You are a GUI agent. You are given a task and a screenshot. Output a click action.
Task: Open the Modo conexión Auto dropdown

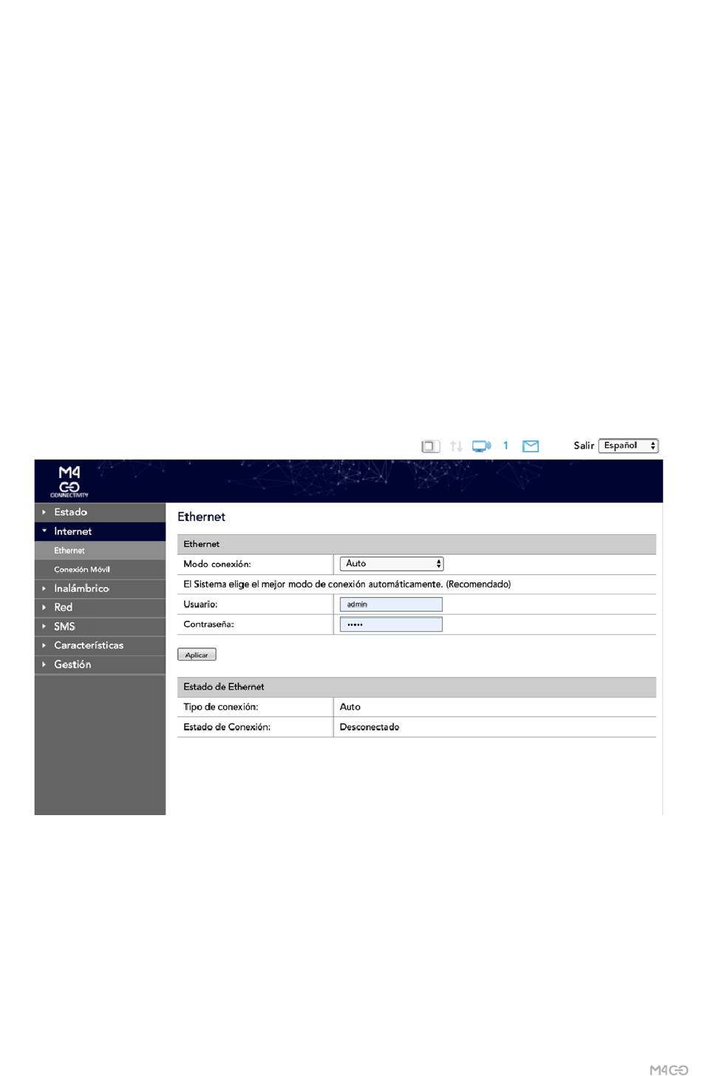click(x=392, y=564)
